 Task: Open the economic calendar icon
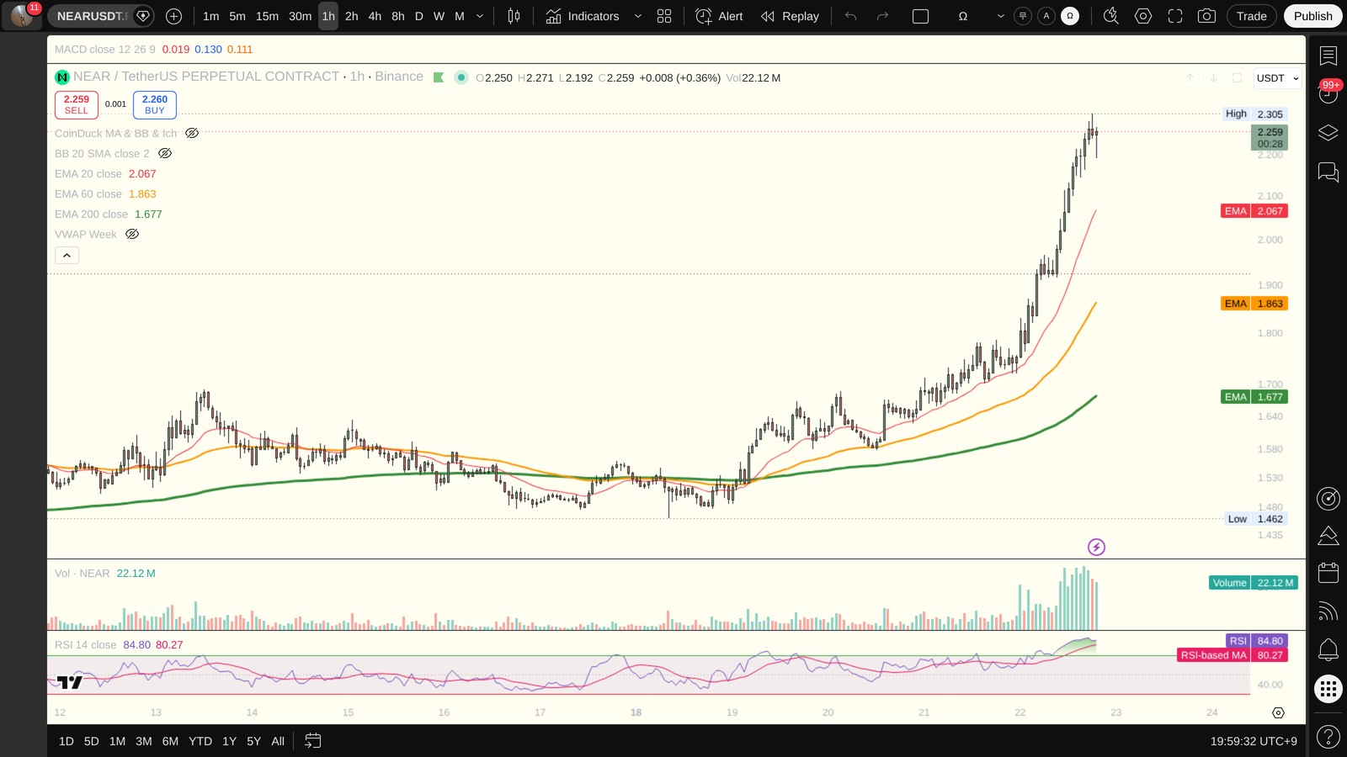click(x=1328, y=573)
